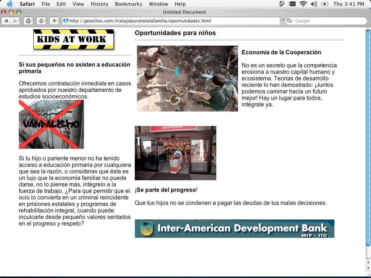Open the File menu
371x278 pixels.
(x=46, y=4)
